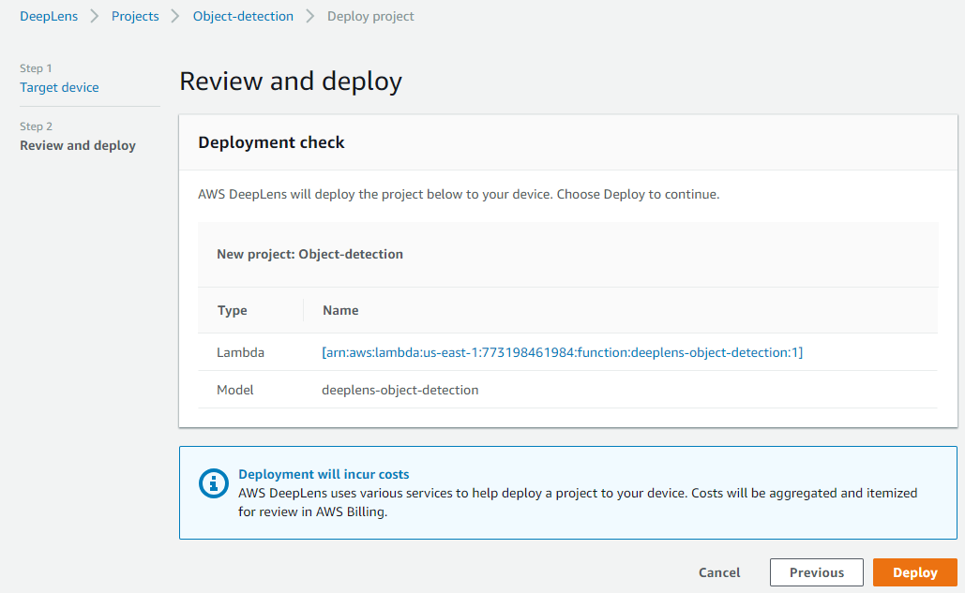The width and height of the screenshot is (965, 593).
Task: Click the chevron between Projects and Object-detection
Action: point(176,17)
